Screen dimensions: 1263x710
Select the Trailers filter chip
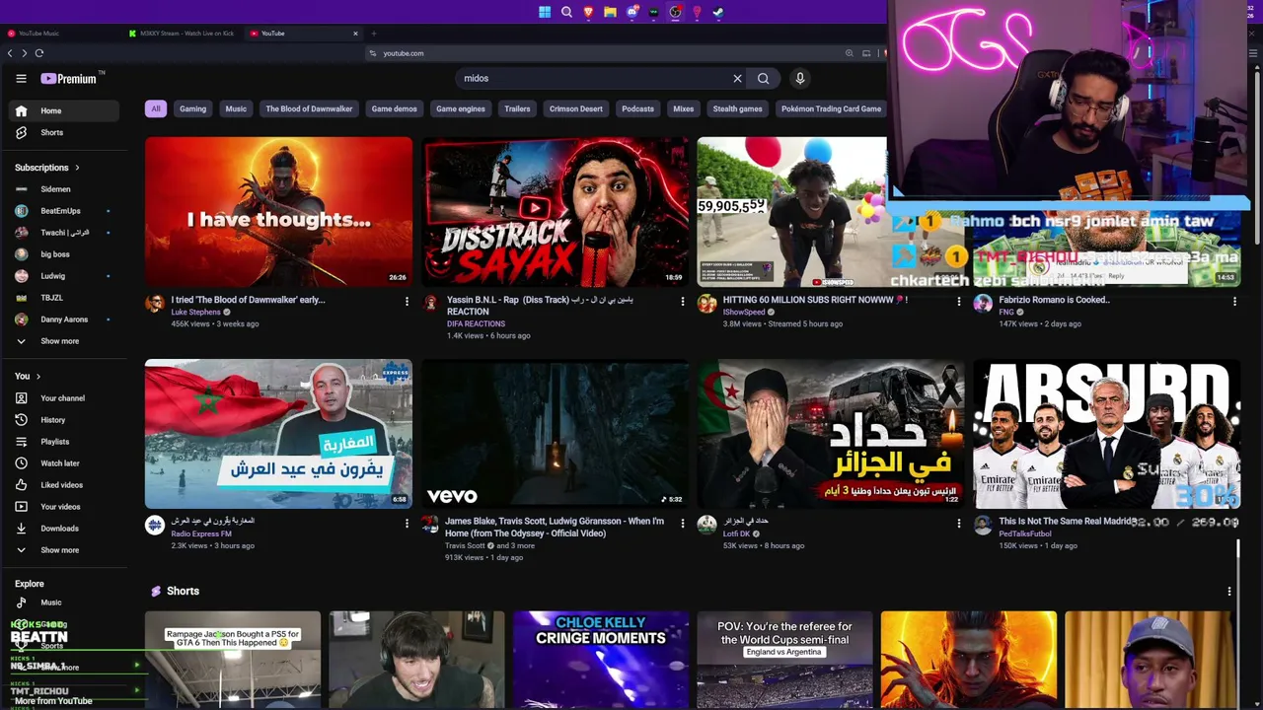(517, 108)
